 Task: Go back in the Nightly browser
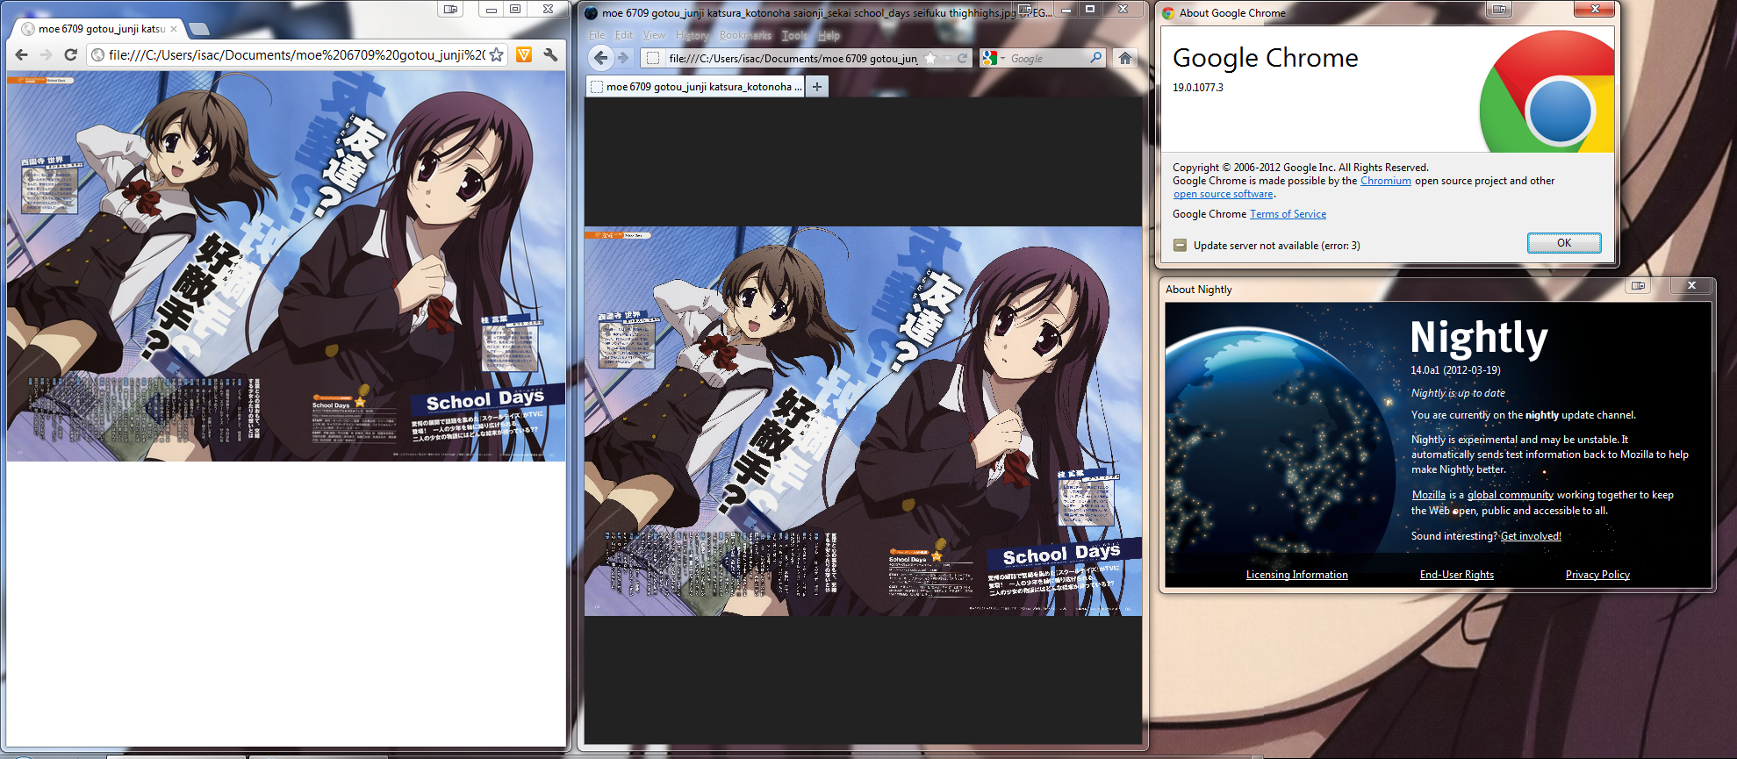600,58
